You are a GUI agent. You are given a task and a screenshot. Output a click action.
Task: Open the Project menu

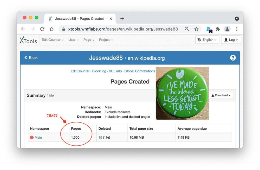106,40
